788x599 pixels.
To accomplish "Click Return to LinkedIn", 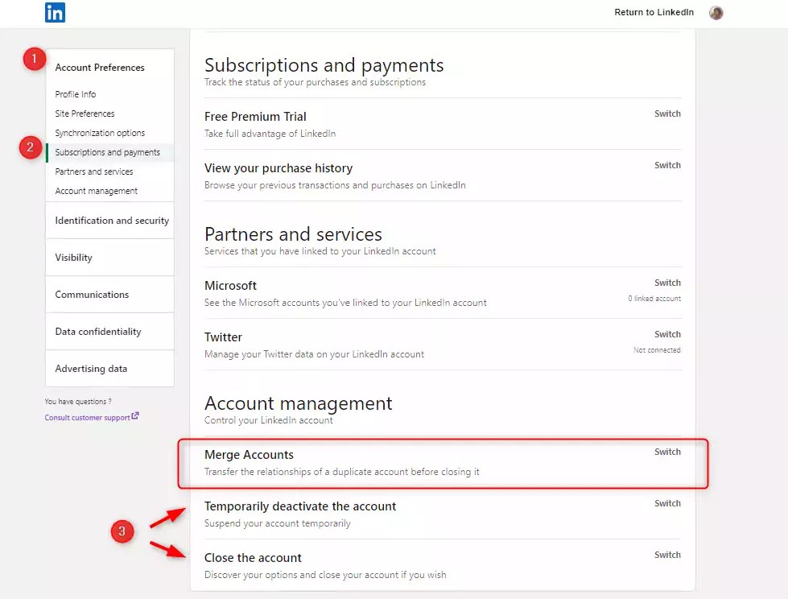I will tap(654, 12).
